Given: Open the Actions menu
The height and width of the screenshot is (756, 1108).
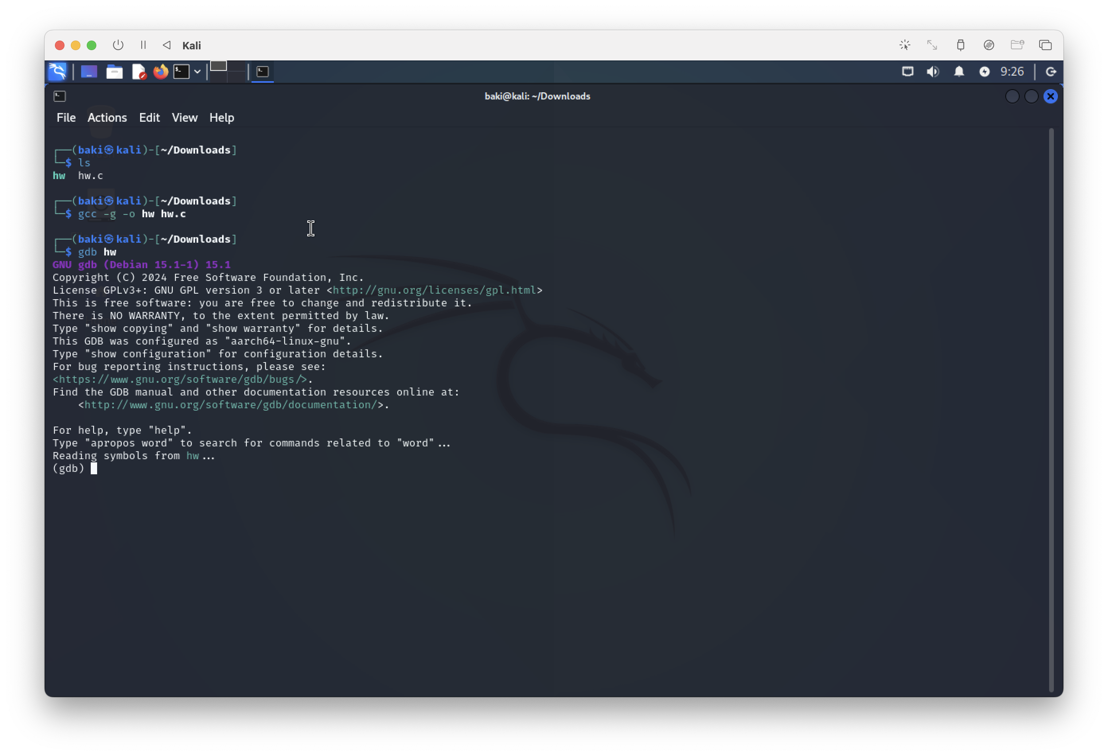Looking at the screenshot, I should coord(107,118).
